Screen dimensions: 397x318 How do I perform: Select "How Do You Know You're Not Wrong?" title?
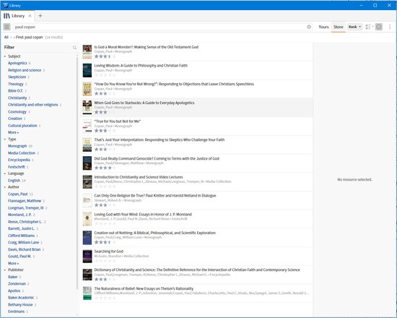(174, 84)
